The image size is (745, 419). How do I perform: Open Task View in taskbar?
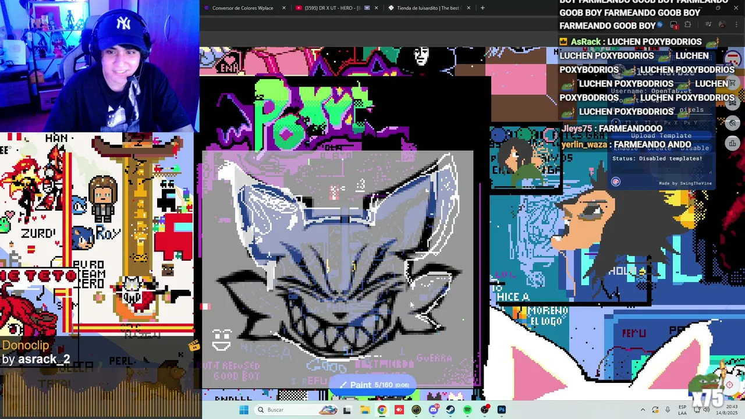(347, 410)
